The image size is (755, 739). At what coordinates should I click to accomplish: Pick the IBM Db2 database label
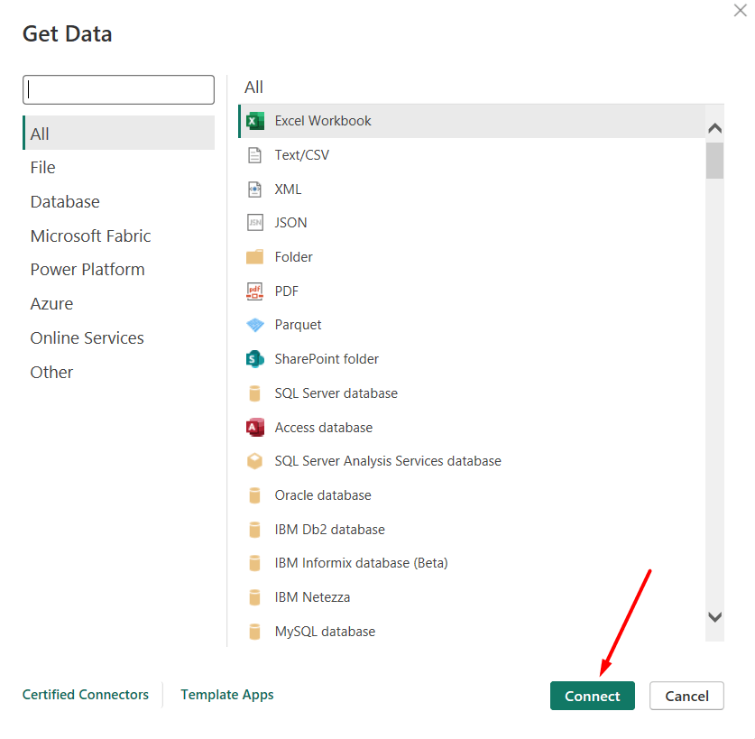(x=330, y=530)
